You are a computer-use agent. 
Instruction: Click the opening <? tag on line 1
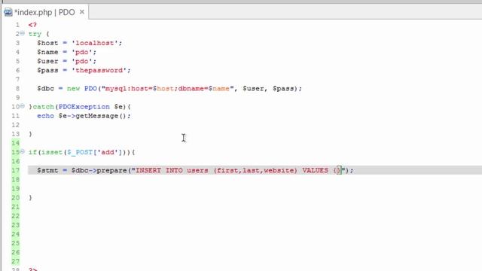coord(32,25)
